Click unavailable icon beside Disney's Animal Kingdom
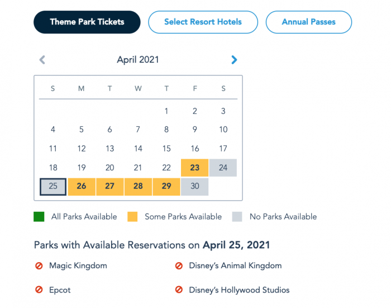Image resolution: width=391 pixels, height=308 pixels. pos(179,266)
